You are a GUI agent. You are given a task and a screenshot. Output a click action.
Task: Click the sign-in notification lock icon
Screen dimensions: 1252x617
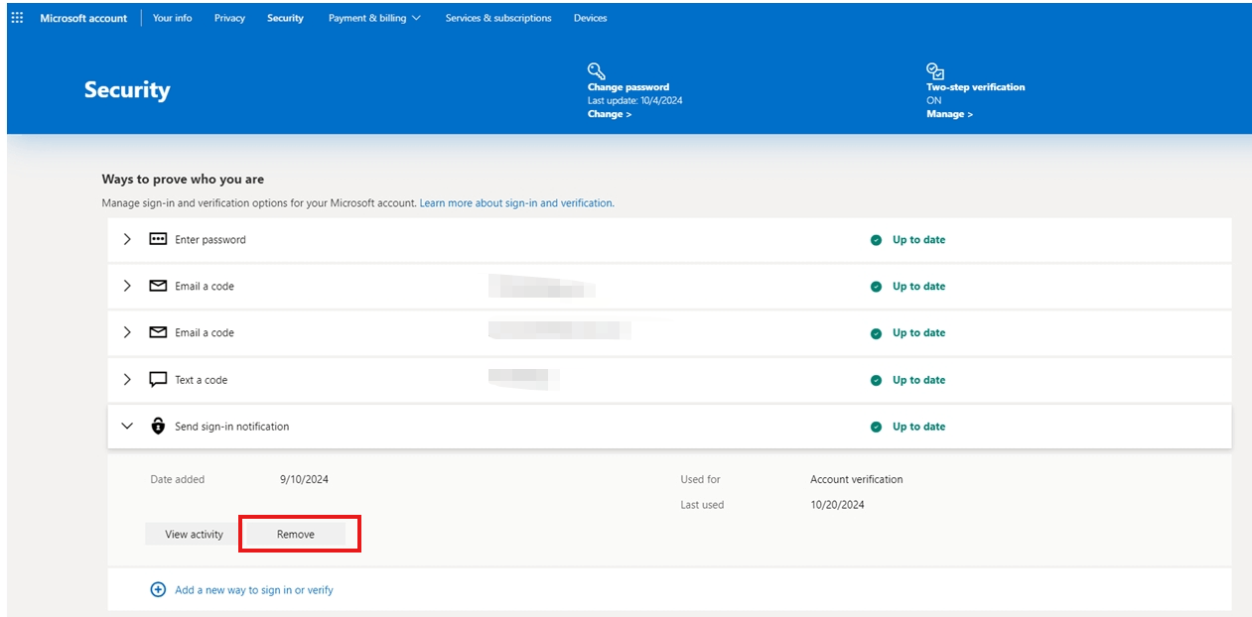pos(158,427)
